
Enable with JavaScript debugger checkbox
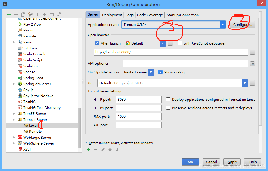180,43
